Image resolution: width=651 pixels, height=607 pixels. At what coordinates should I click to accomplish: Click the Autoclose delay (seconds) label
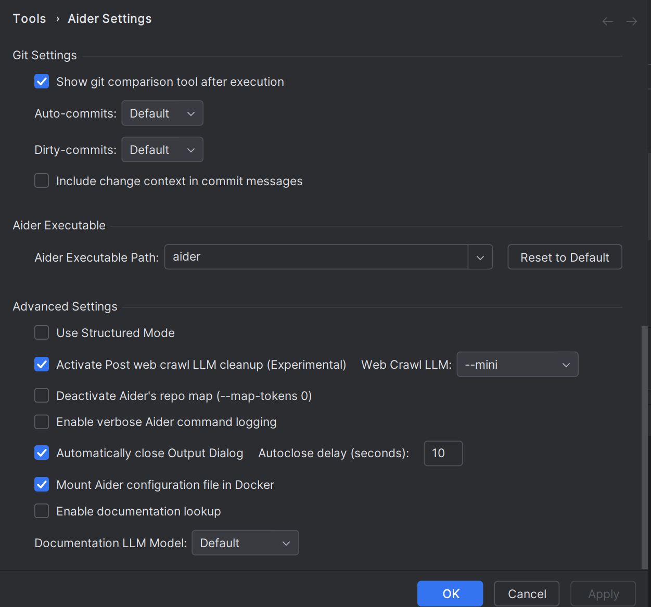coord(334,453)
